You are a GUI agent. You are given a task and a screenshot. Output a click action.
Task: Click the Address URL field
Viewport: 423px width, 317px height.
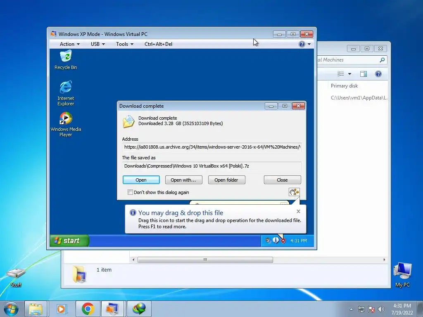[x=211, y=147]
